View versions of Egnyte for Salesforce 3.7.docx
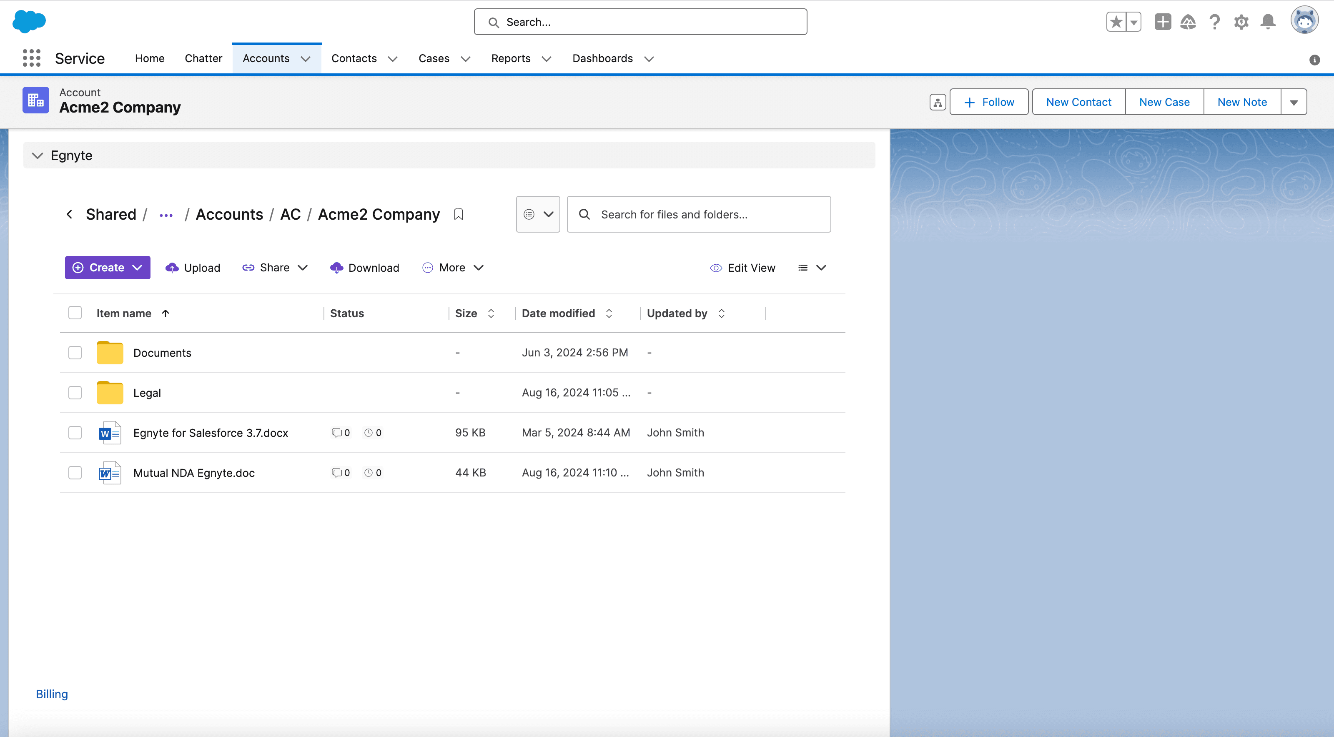1334x737 pixels. pos(373,432)
